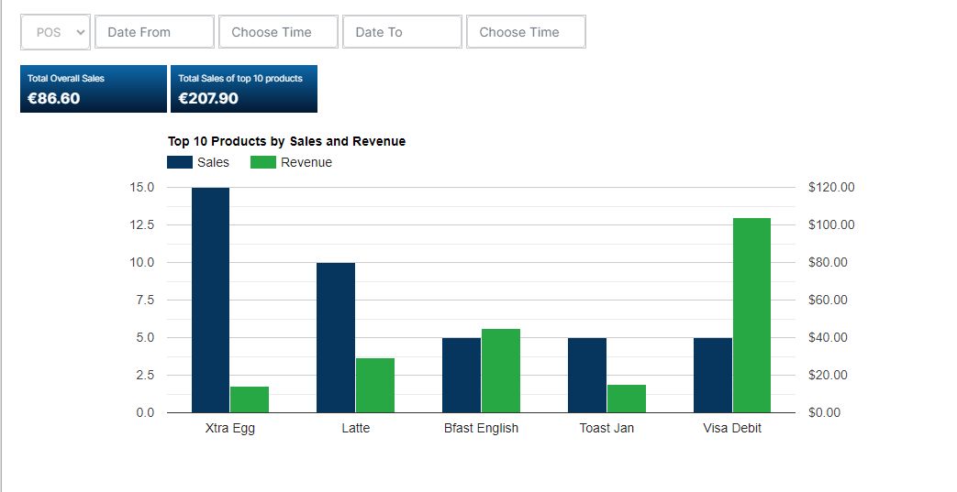Click the Revenue legend label
This screenshot has height=492, width=957.
click(306, 162)
